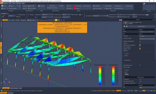Click the Crea da Dxf button

52,6
